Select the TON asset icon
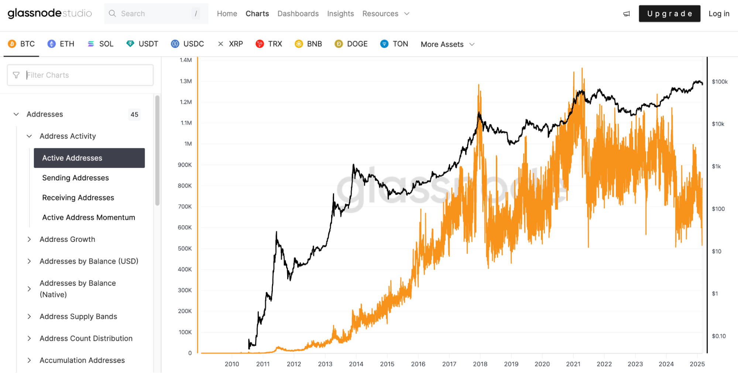Viewport: 738px width, 373px height. point(384,44)
